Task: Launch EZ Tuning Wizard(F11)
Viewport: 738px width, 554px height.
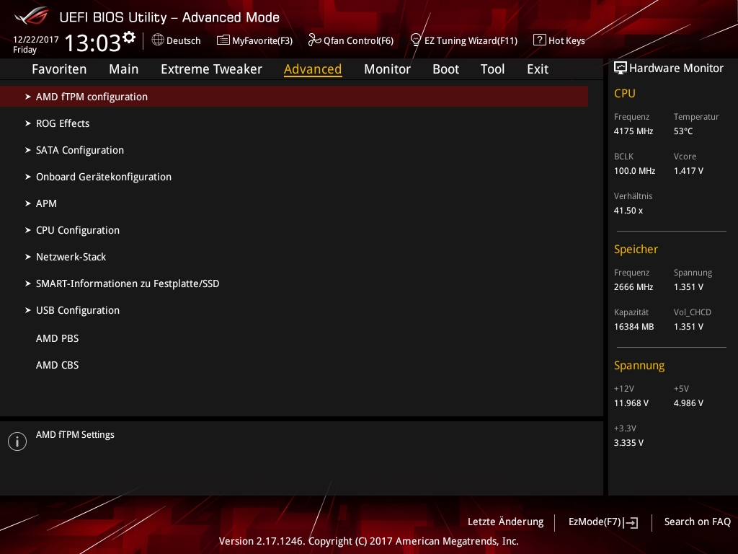Action: coord(464,40)
